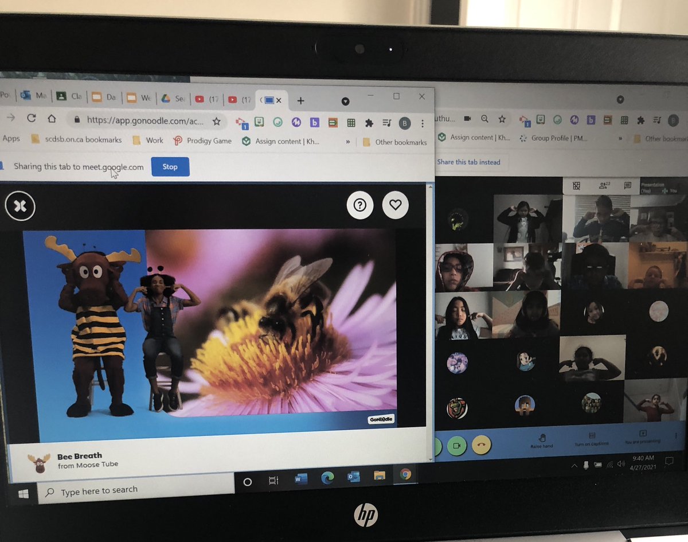Open the tab search dropdown in front Chrome window
This screenshot has height=542, width=688.
click(x=345, y=101)
